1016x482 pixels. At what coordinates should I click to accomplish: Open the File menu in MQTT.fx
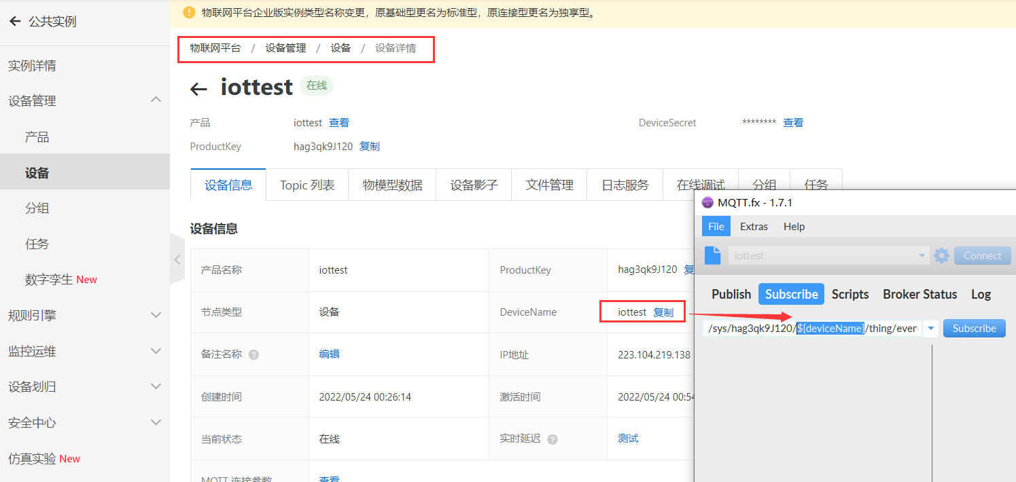coord(716,227)
